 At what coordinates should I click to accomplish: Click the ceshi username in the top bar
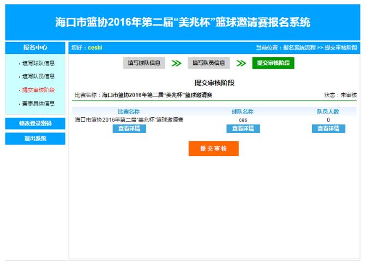point(95,48)
